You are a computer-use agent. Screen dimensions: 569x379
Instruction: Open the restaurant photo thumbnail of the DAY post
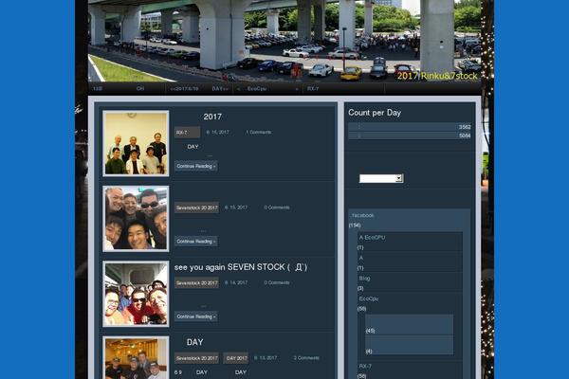tap(136, 357)
